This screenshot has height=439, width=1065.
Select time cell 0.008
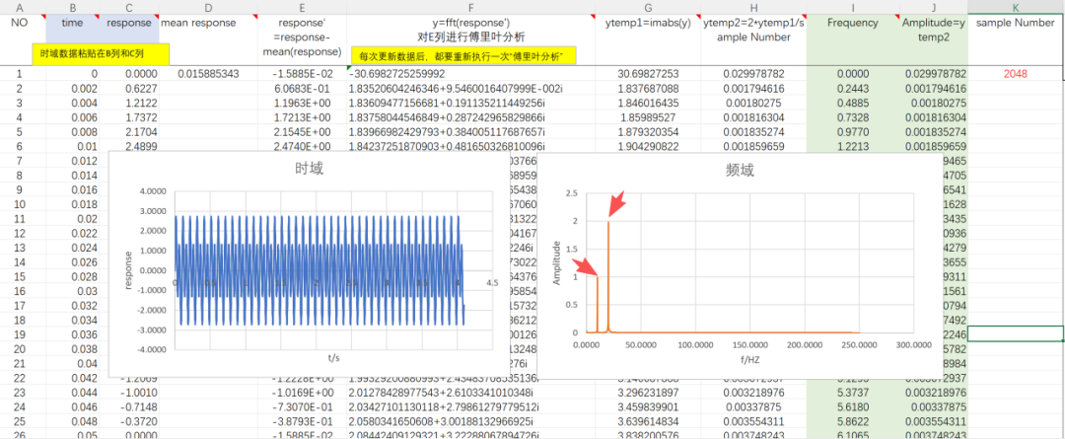(x=73, y=131)
